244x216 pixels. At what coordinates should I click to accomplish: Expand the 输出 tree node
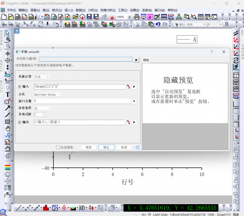click(20, 122)
